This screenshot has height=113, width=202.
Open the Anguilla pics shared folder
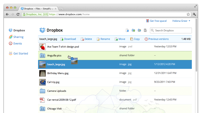tap(54, 55)
